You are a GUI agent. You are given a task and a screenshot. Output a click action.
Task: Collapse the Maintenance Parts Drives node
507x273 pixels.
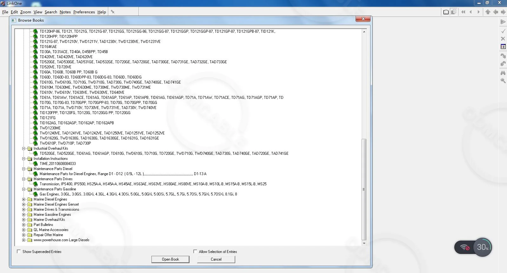point(23,179)
